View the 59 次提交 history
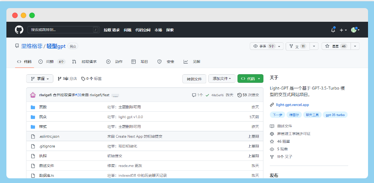The image size is (374, 183). [248, 95]
